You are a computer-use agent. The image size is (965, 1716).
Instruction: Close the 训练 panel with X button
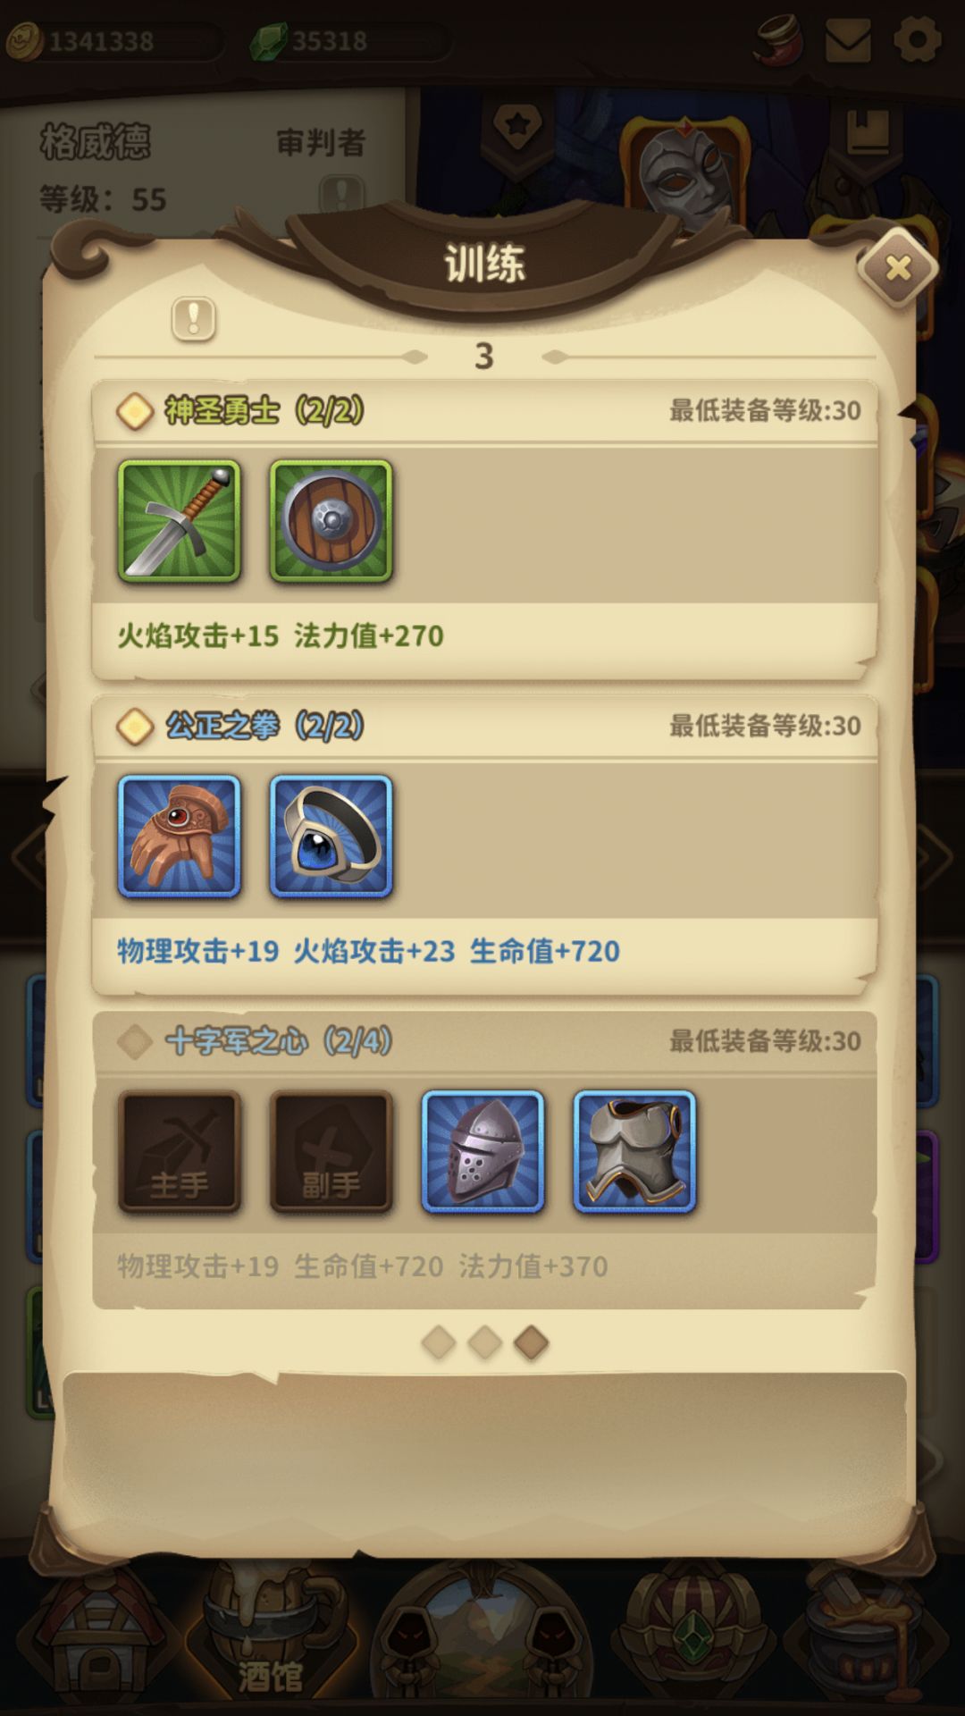[x=898, y=267]
